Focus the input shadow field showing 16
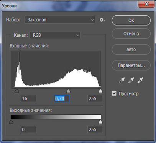This screenshot has height=143, width=156. (x=28, y=99)
